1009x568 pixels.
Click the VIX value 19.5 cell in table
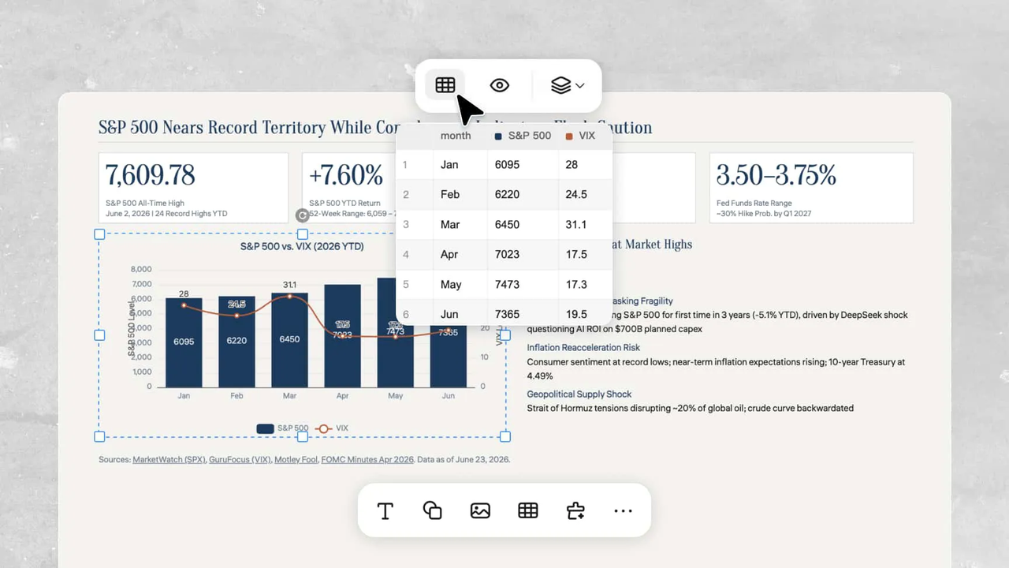585,314
